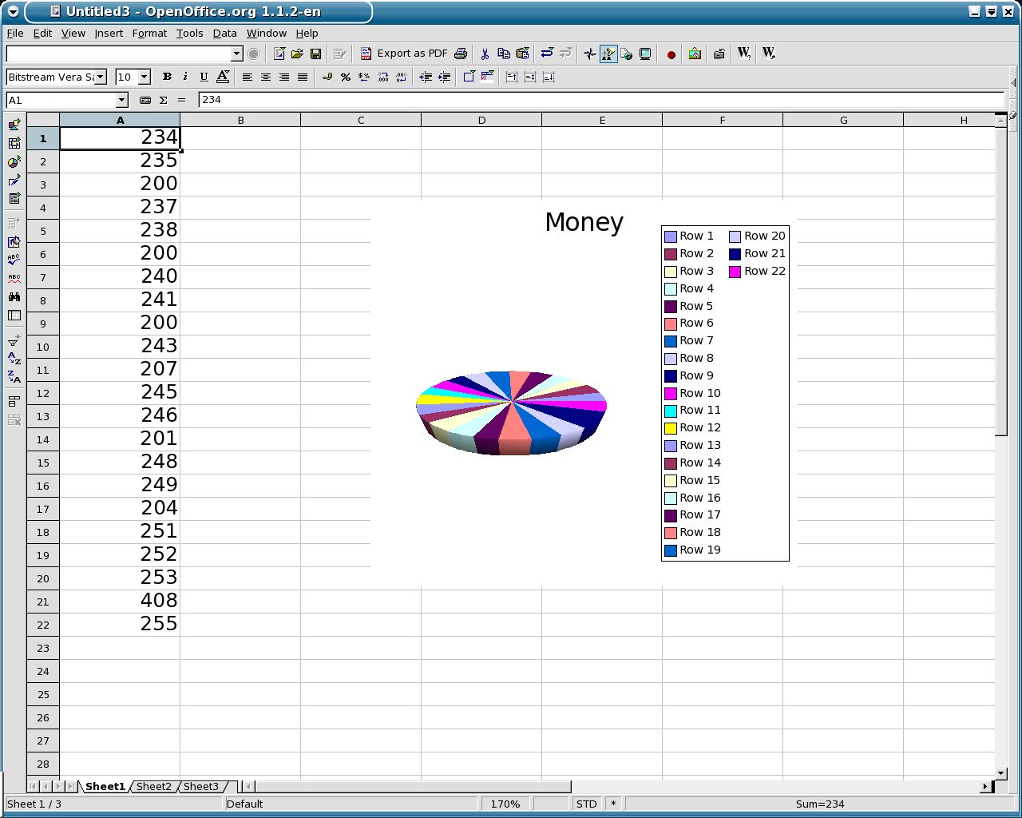The image size is (1022, 818).
Task: Click the Save document icon
Action: (x=315, y=54)
